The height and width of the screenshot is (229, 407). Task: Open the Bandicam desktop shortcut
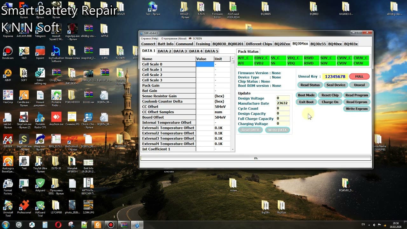point(8,53)
